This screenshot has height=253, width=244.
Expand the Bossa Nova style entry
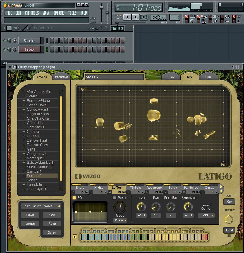[24, 105]
